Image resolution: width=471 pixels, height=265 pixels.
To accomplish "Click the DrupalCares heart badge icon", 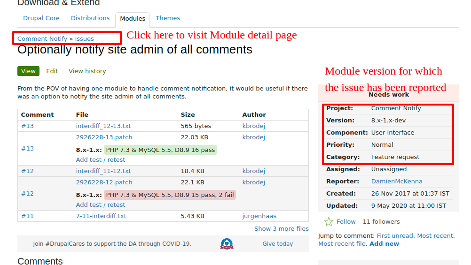I will [x=227, y=244].
